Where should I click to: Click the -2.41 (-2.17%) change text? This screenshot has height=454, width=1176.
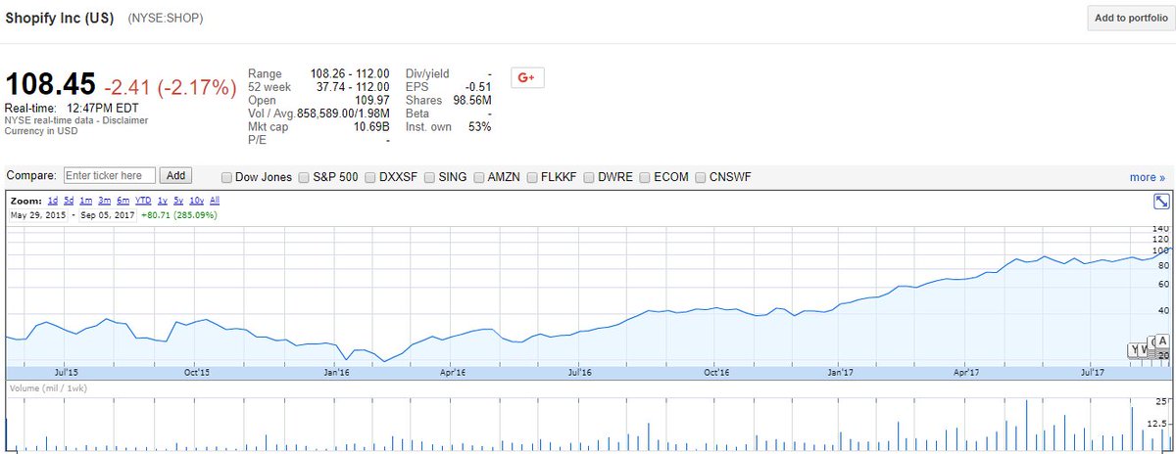pyautogui.click(x=170, y=87)
